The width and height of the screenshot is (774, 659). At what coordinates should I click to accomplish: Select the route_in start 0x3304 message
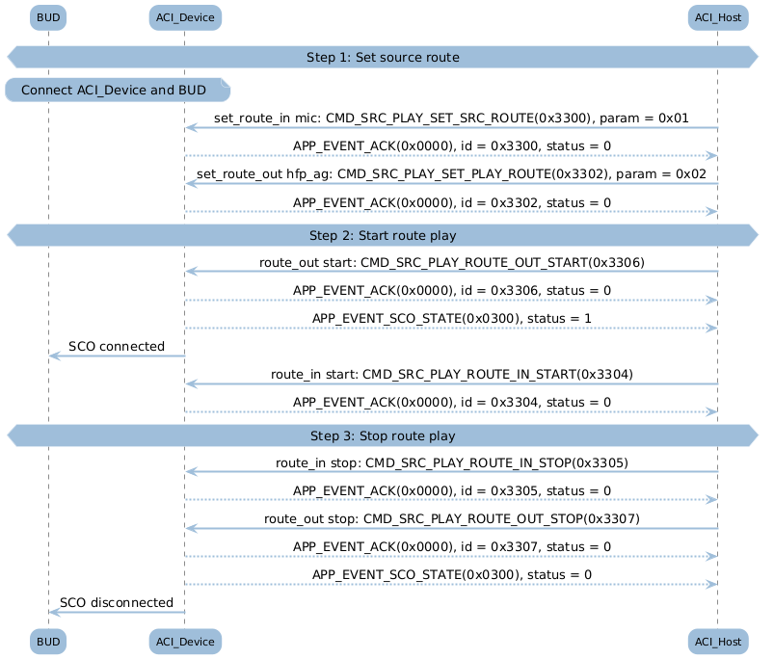[452, 375]
